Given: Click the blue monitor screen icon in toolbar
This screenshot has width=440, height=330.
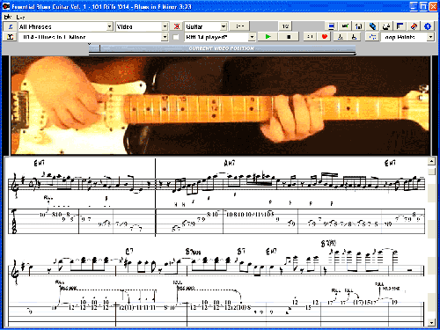Looking at the screenshot, I should click(331, 26).
